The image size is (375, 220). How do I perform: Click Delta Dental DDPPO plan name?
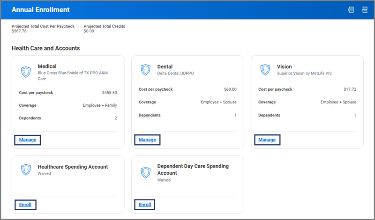(175, 73)
